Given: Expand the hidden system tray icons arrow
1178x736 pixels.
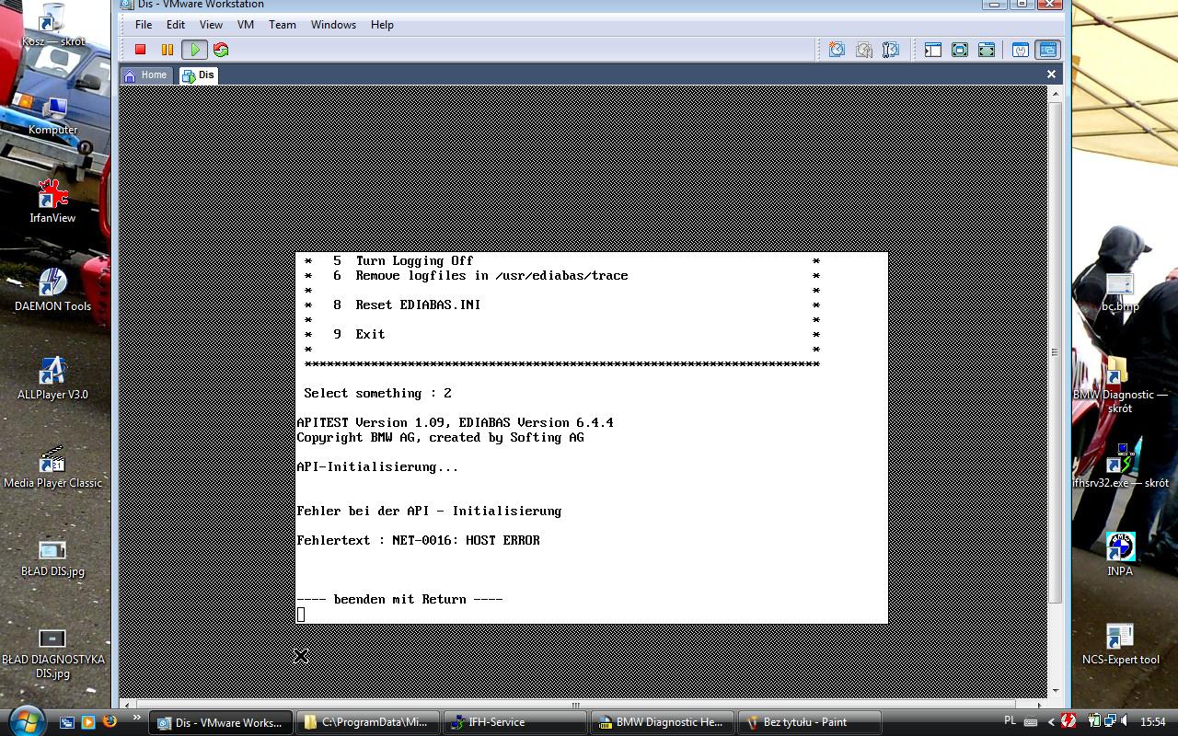Looking at the screenshot, I should [1051, 722].
